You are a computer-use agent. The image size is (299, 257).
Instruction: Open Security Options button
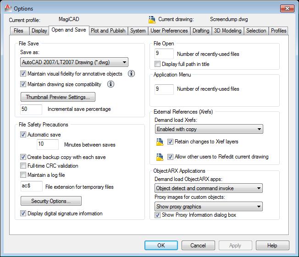pyautogui.click(x=51, y=201)
